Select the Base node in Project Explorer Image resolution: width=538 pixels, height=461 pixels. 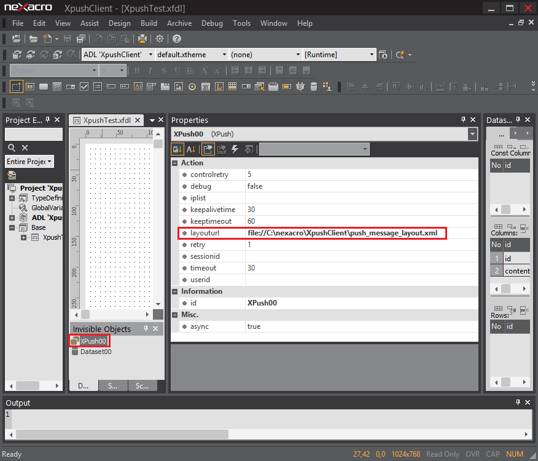click(39, 227)
